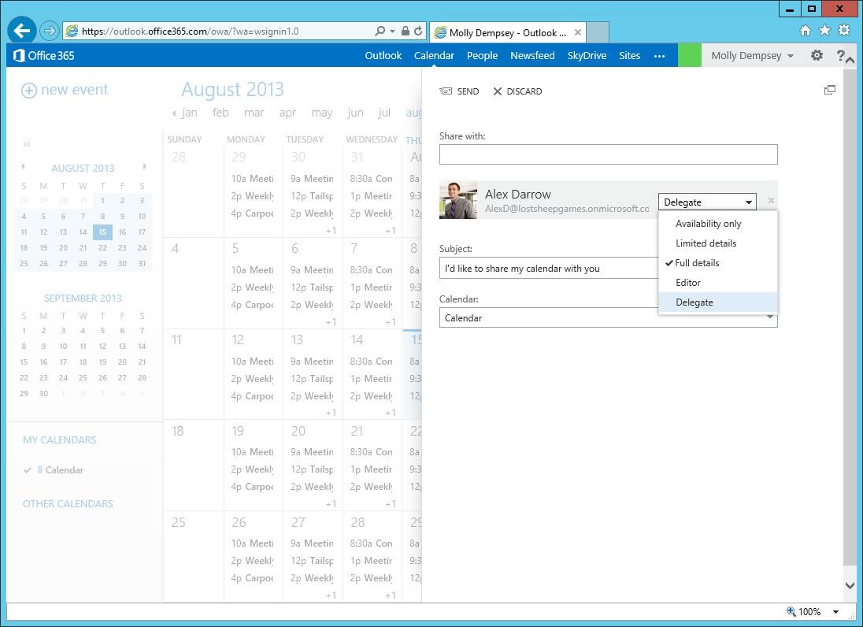Open the Delegate permission dropdown
Viewport: 863px width, 627px height.
point(706,202)
